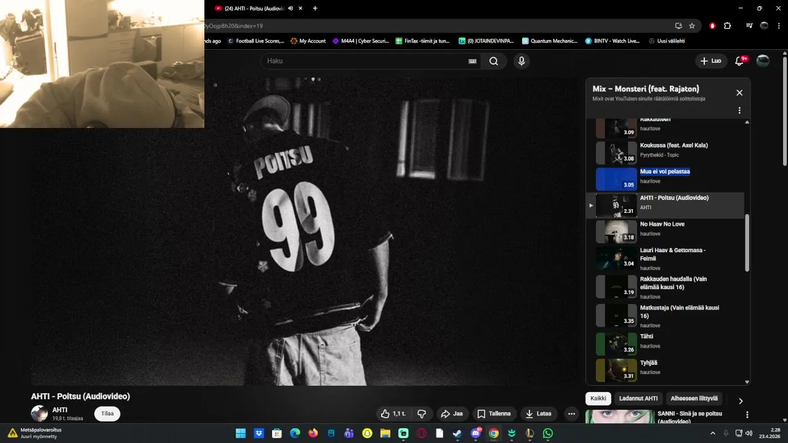Share the video with Jaa
The image size is (788, 443).
452,413
